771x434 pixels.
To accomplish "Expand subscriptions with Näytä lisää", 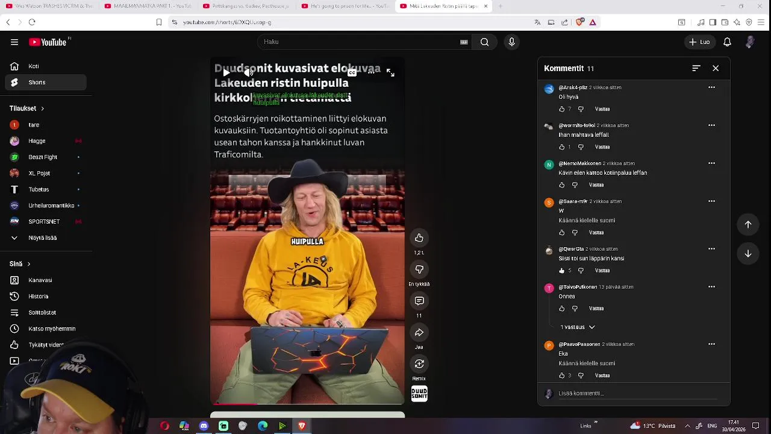I will point(46,238).
